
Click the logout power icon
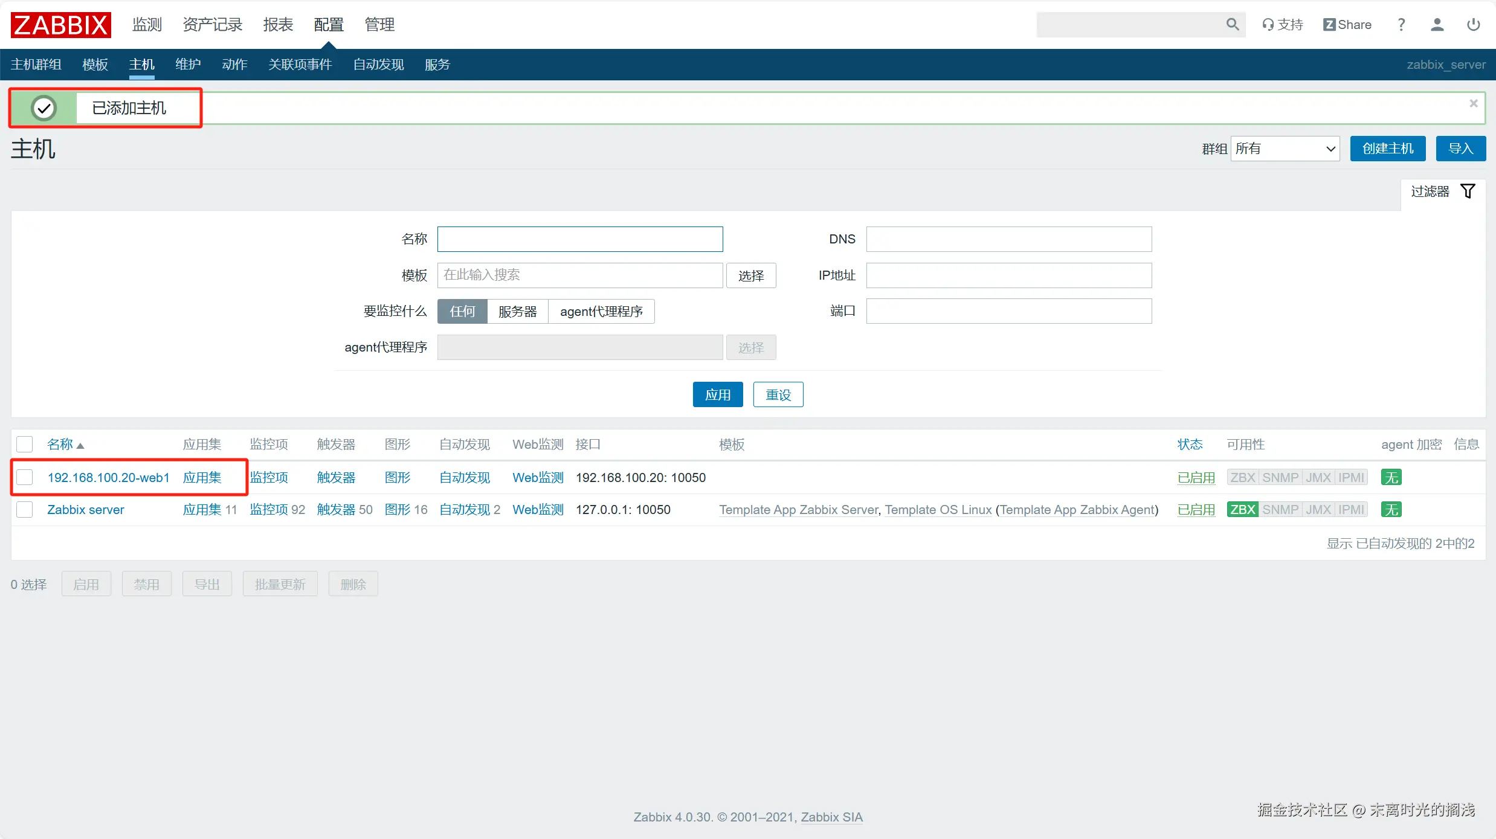tap(1473, 25)
